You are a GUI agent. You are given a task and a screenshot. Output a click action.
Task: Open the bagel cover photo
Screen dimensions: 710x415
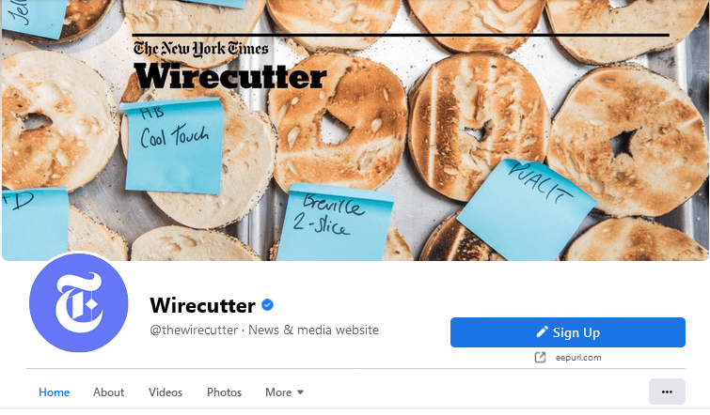tap(355, 131)
